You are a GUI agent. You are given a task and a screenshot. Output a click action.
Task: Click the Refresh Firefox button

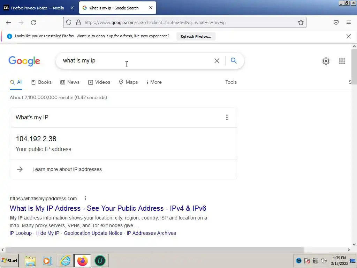click(196, 36)
